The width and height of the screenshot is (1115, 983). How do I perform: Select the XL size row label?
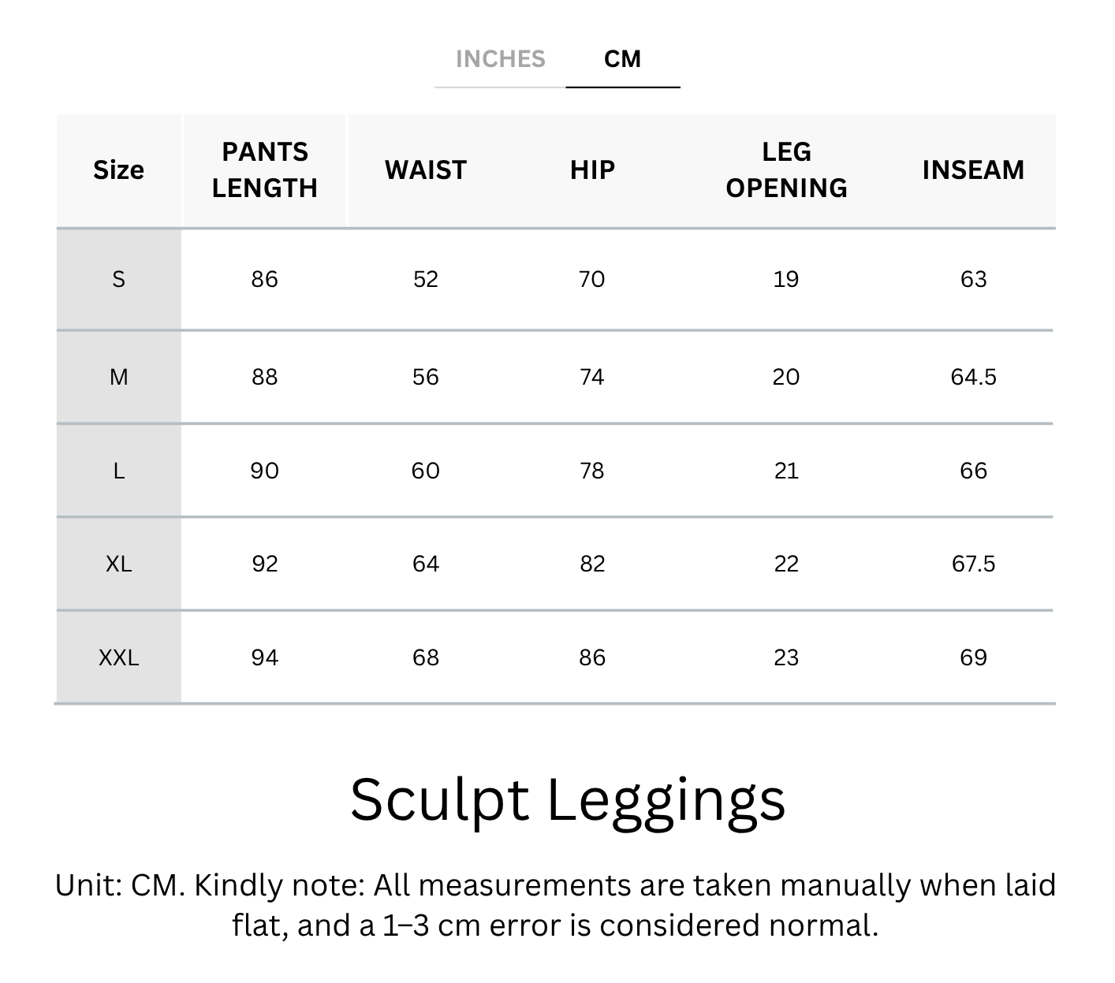point(119,564)
